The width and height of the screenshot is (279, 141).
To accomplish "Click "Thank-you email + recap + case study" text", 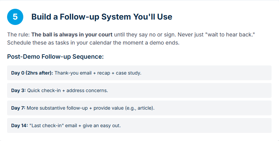I will point(98,73).
